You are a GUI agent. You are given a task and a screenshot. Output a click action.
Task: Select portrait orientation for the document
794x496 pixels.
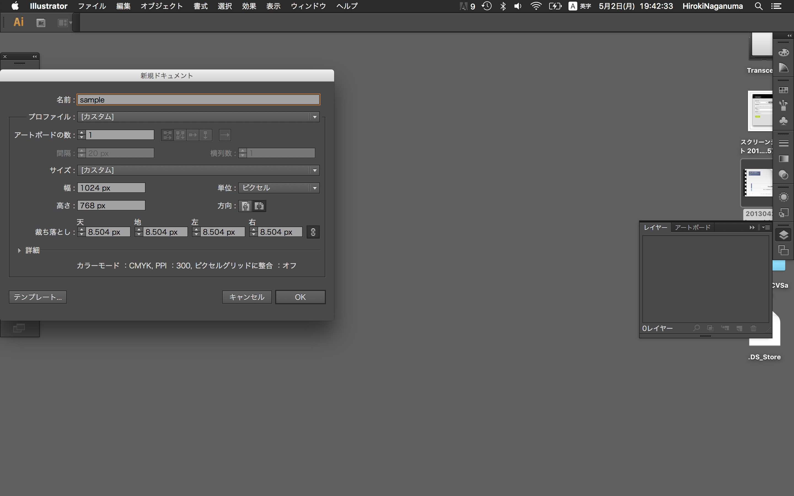[245, 206]
